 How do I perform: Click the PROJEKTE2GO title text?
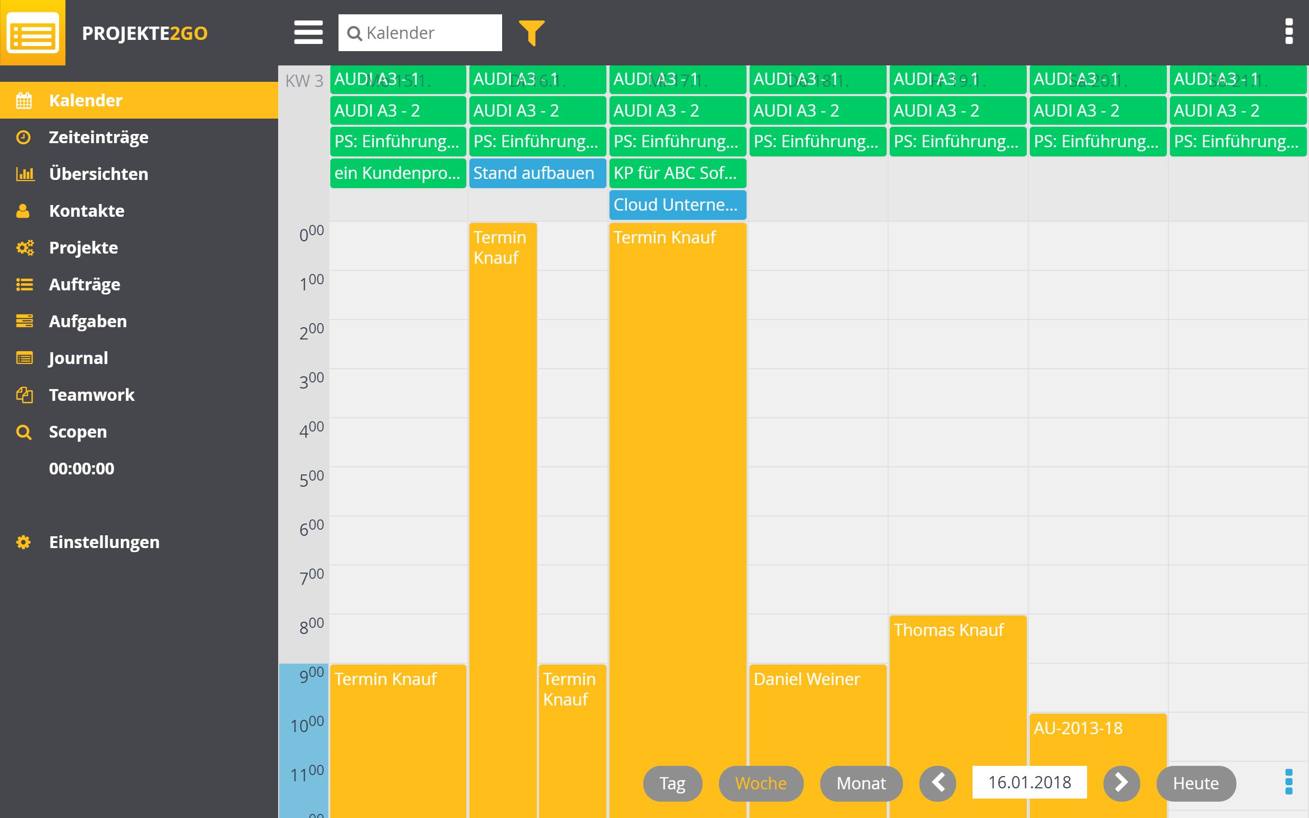[x=145, y=33]
